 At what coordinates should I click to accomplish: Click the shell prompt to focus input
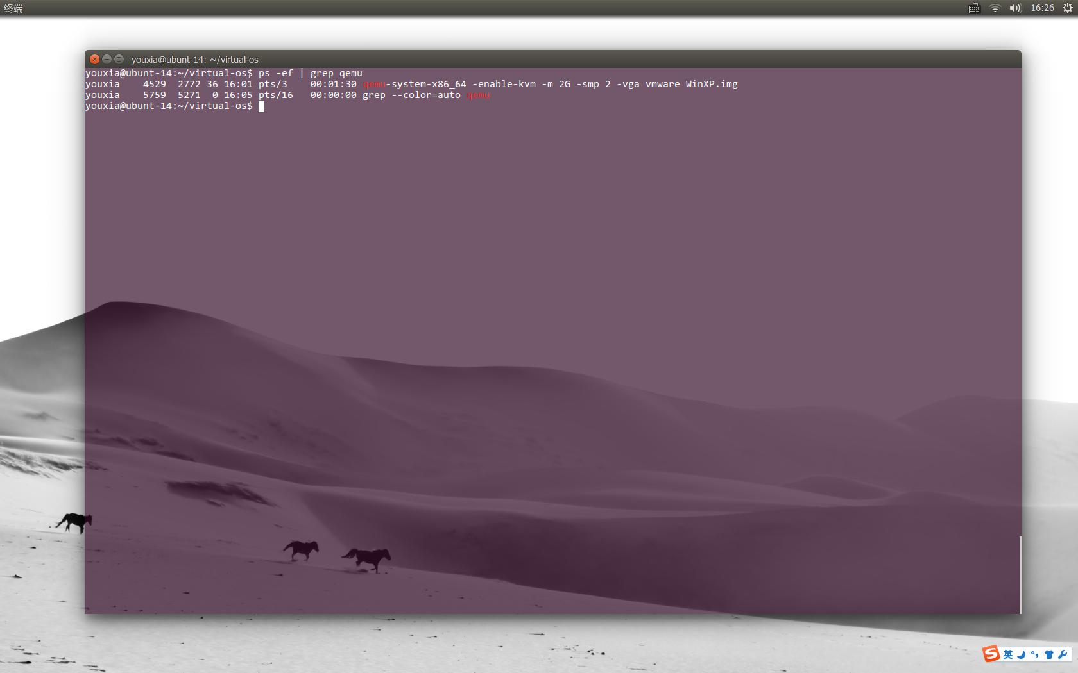click(262, 106)
